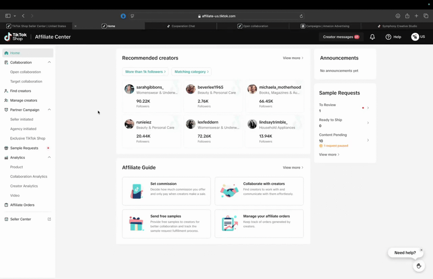This screenshot has height=279, width=433.
Task: Click the Manage affiliate orders clipboard illustration
Action: (230, 223)
